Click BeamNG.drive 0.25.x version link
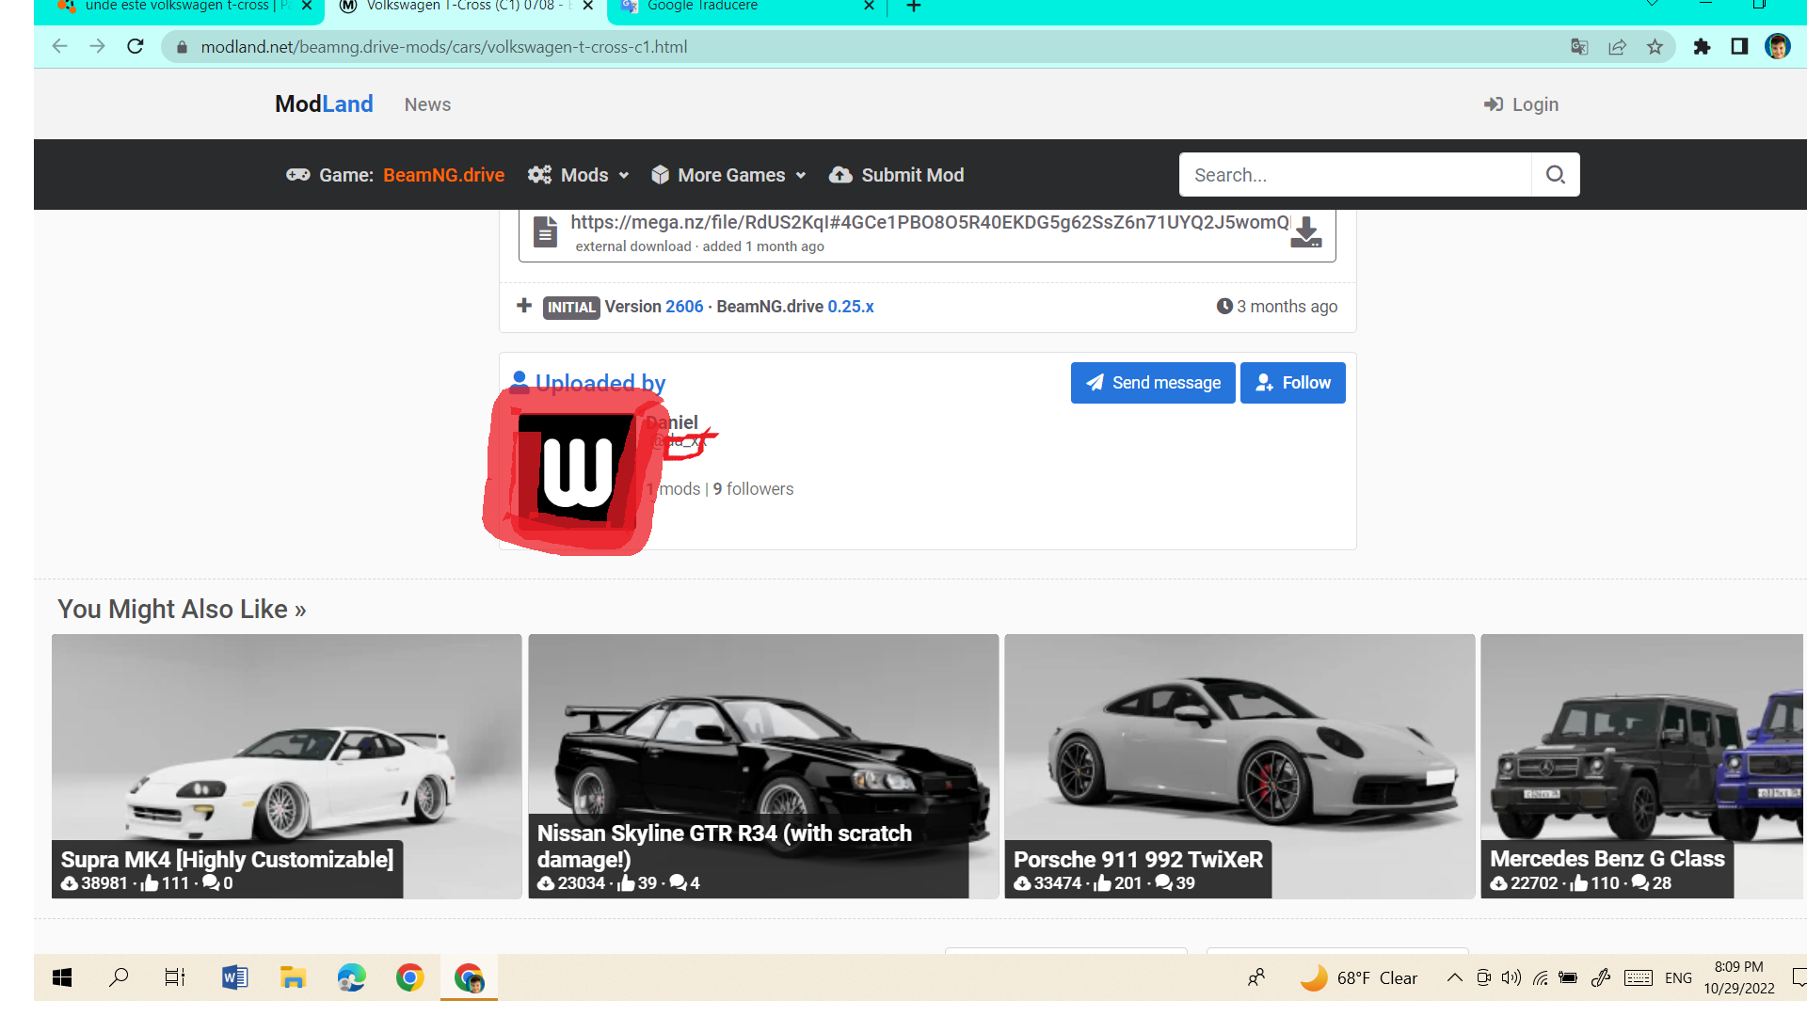Image resolution: width=1807 pixels, height=1016 pixels. coord(851,307)
